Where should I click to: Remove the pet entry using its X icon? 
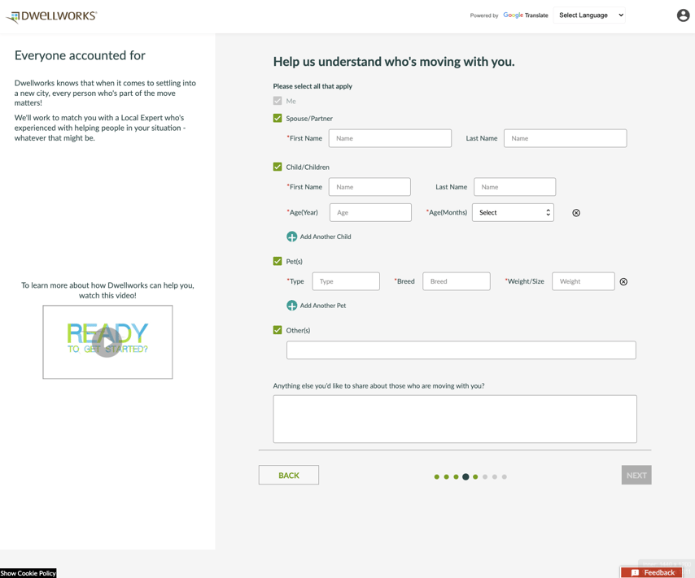click(623, 281)
